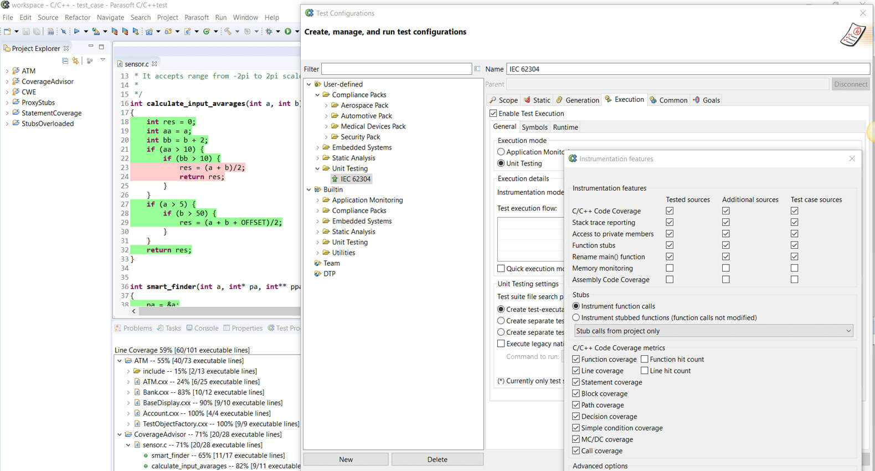Click the Name field containing IEC 62304
This screenshot has width=875, height=471.
pyautogui.click(x=688, y=69)
